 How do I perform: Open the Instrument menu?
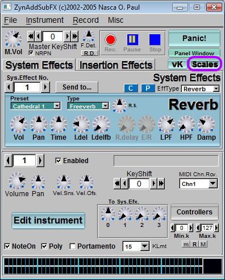tap(45, 20)
